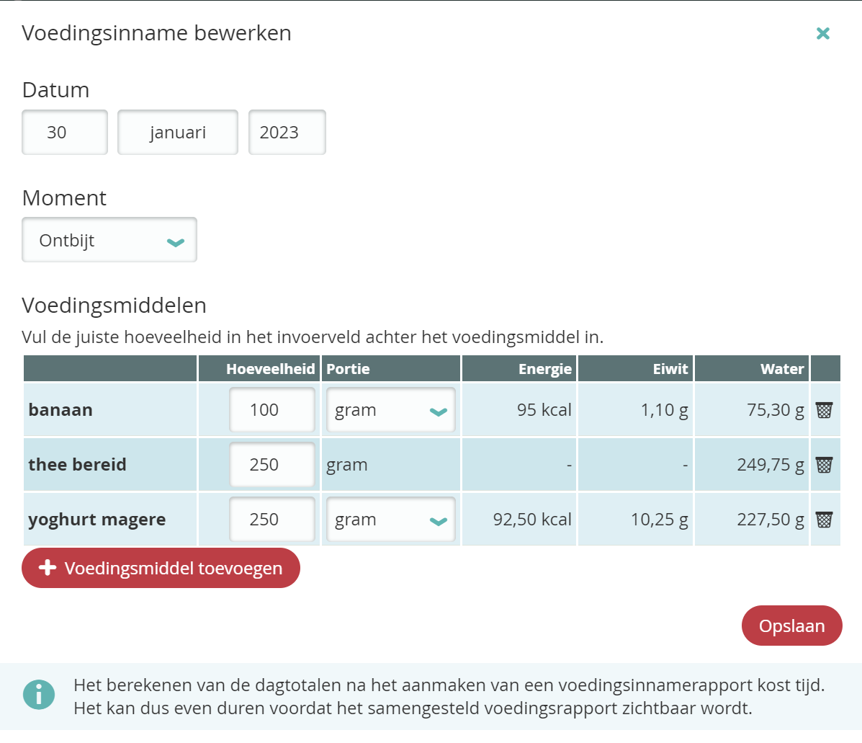
Task: Click the Hoeveelheid column header
Action: click(x=270, y=369)
